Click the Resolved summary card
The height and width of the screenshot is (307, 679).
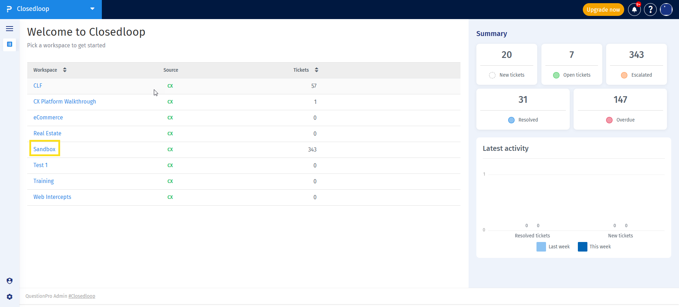[523, 109]
